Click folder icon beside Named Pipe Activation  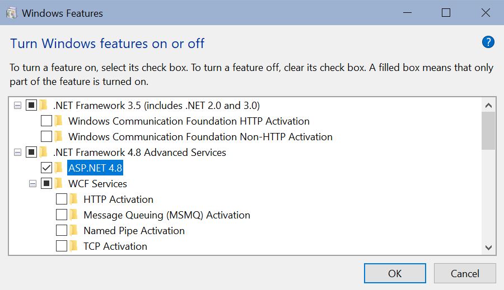(x=74, y=230)
